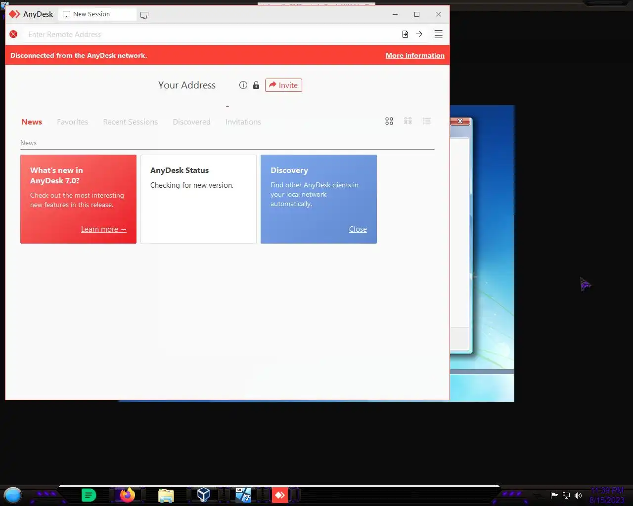Open the Invitations tab

pyautogui.click(x=243, y=122)
